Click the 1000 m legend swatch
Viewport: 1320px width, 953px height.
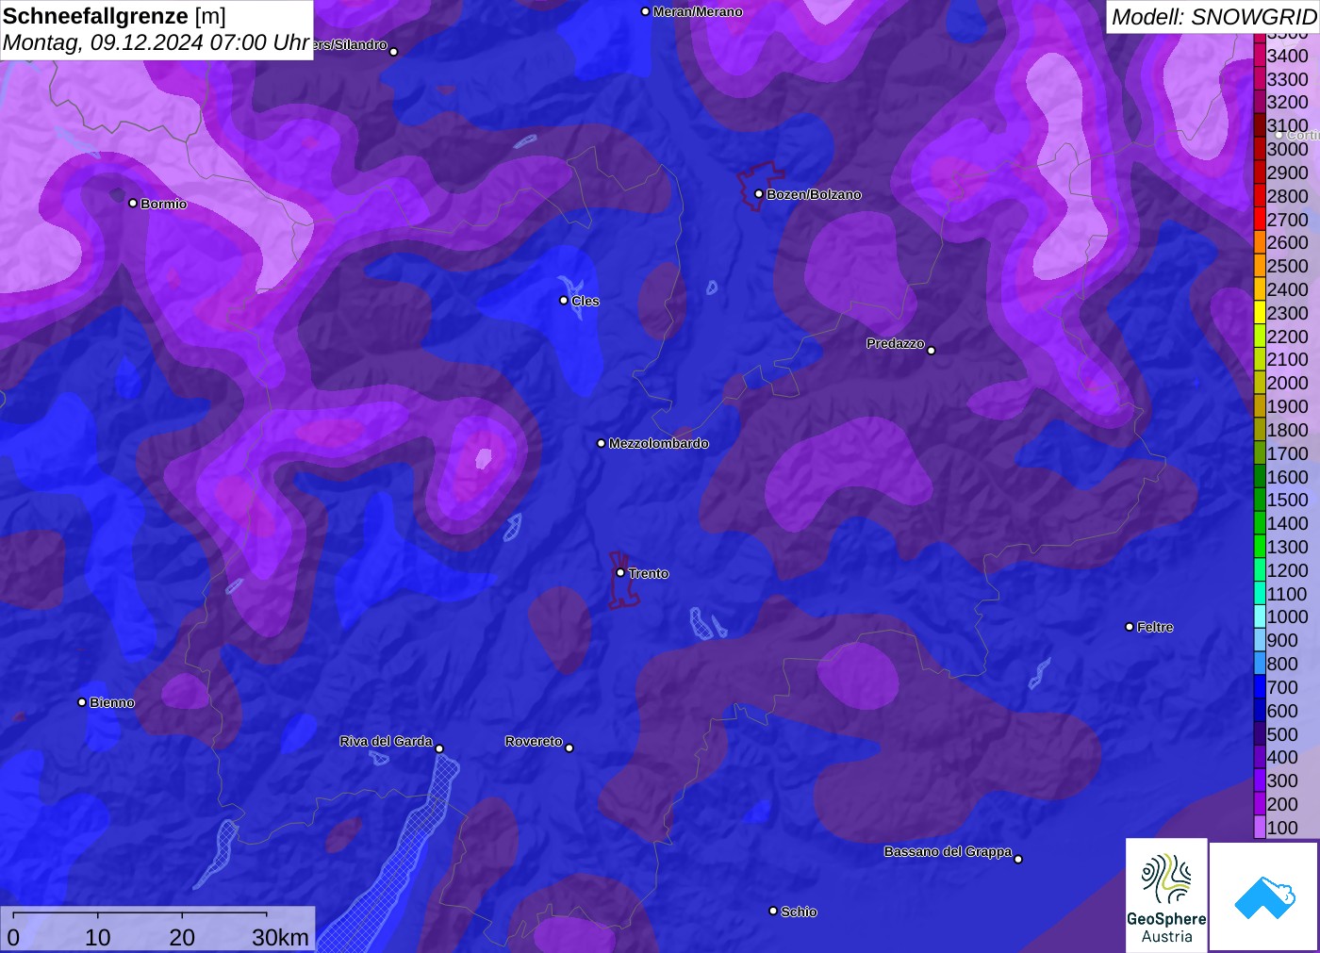click(1260, 616)
